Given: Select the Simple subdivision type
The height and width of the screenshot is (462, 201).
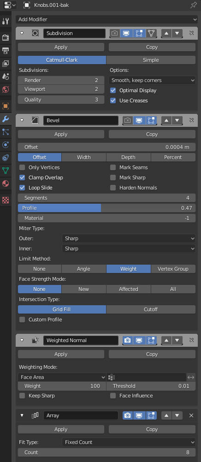Looking at the screenshot, I should (x=151, y=60).
